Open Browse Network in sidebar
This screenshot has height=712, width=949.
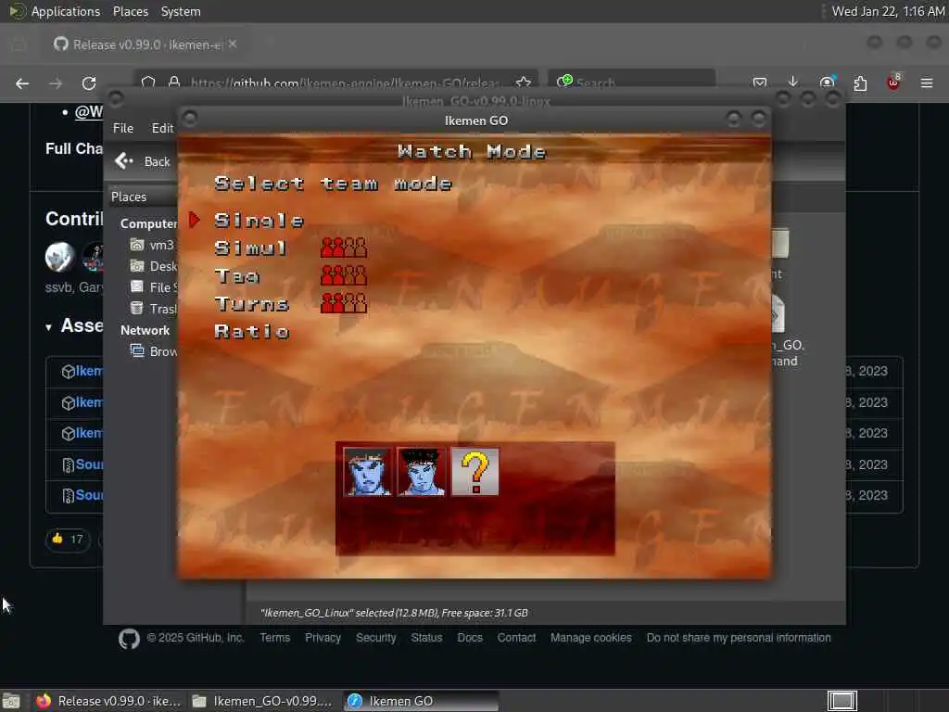154,351
